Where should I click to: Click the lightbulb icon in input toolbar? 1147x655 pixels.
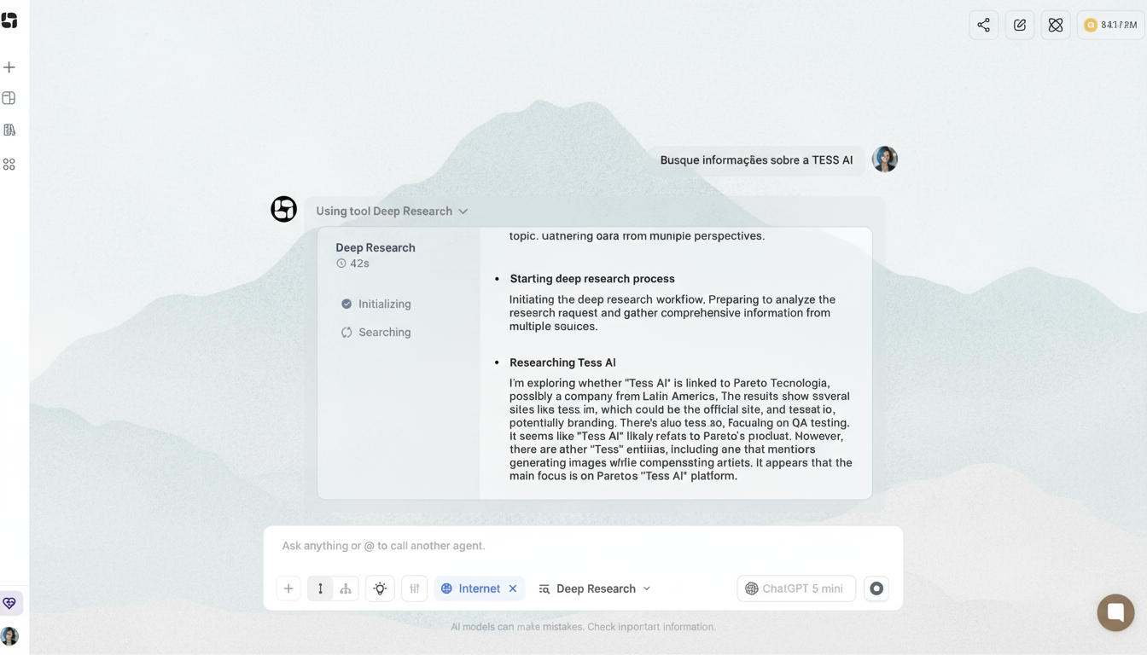(x=380, y=588)
